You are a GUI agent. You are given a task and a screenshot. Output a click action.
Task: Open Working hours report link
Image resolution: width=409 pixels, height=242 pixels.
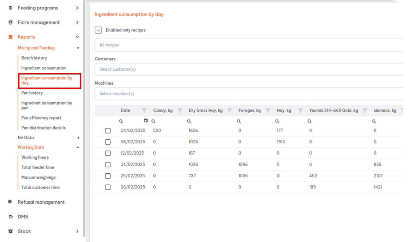(x=35, y=157)
